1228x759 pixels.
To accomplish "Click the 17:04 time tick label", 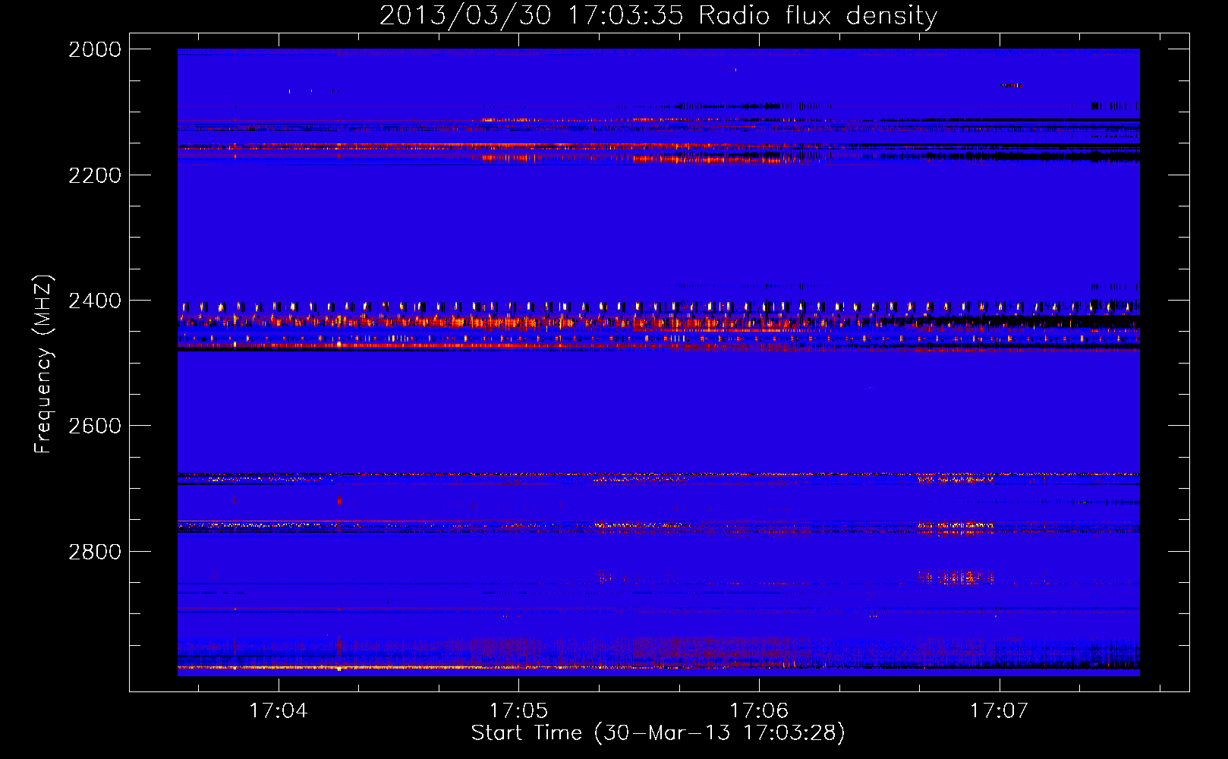I will tap(279, 710).
